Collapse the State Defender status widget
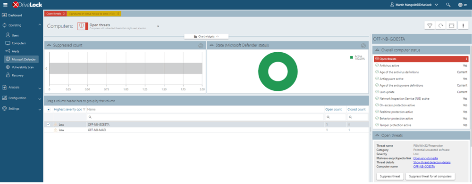This screenshot has height=184, width=472. 212,45
